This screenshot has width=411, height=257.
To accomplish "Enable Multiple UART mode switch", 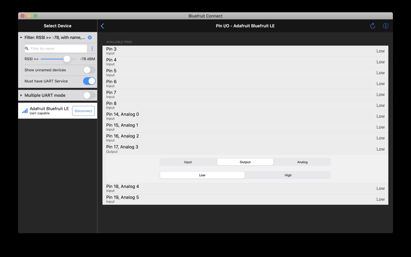I will pyautogui.click(x=89, y=95).
